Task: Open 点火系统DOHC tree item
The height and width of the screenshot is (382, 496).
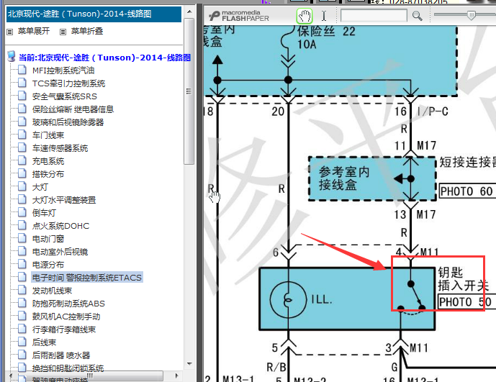Action: pyautogui.click(x=60, y=226)
